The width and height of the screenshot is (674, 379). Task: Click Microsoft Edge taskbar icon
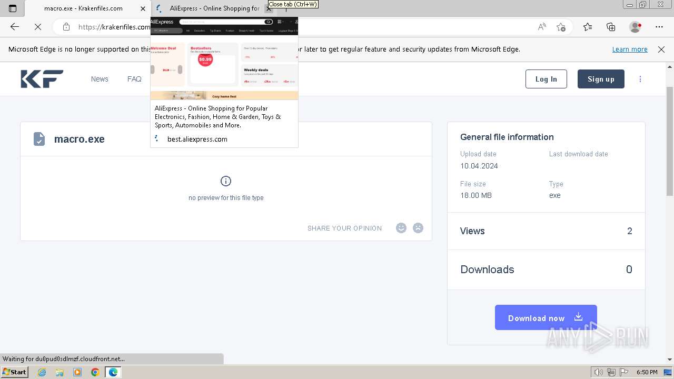(x=113, y=372)
